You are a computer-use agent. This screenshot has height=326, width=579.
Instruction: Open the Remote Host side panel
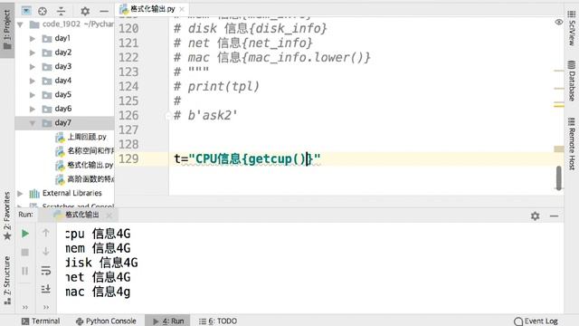pyautogui.click(x=572, y=143)
